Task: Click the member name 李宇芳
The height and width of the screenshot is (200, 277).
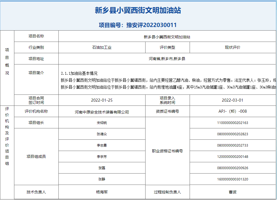Action: pyautogui.click(x=102, y=157)
